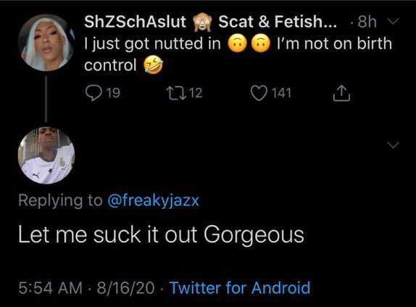Like the tweet with the heart icon

coord(259,93)
